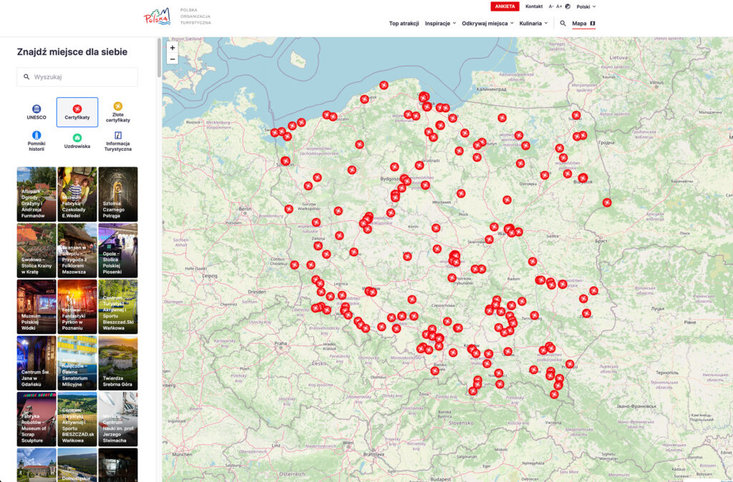Click the red ANKIETA button
Screen dimensions: 733x482
pyautogui.click(x=505, y=6)
